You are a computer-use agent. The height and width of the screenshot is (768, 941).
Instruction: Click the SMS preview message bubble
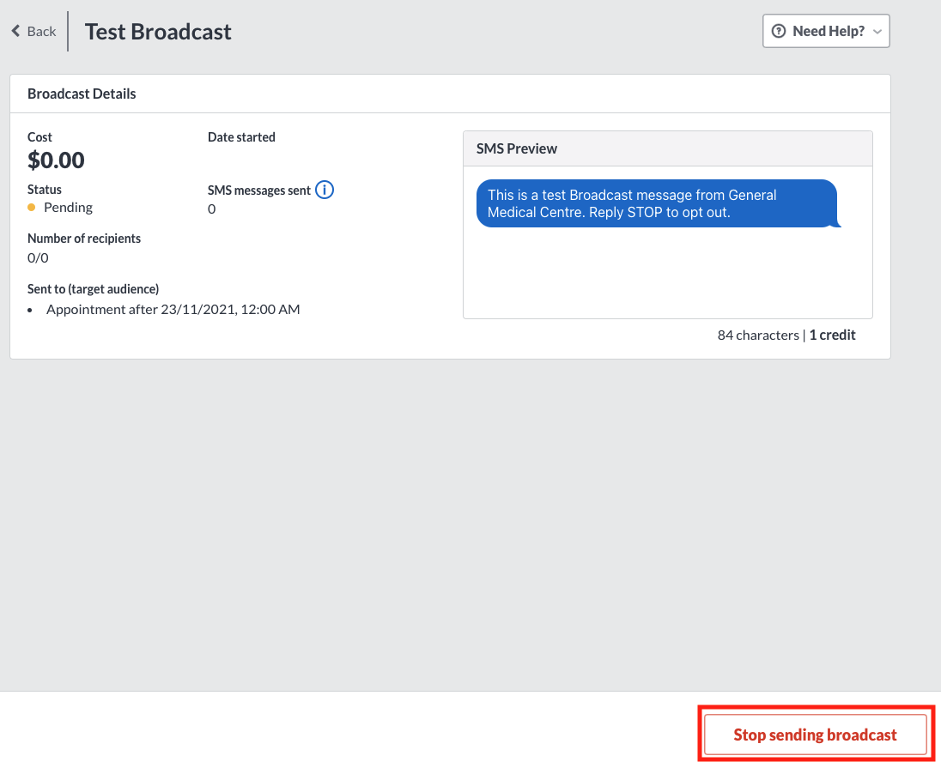(x=658, y=203)
